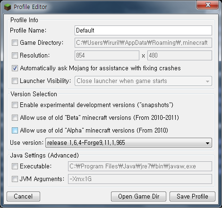
Task: Click the Game Directory path field
Action: pos(143,42)
